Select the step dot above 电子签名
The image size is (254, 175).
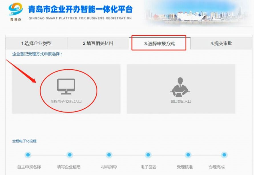point(148,155)
